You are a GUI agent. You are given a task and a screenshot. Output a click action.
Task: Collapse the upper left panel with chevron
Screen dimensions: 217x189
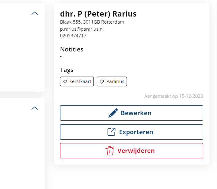tap(35, 13)
